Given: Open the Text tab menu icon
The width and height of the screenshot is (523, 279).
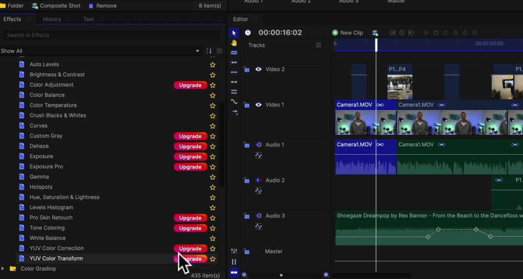Looking at the screenshot, I should point(101,19).
